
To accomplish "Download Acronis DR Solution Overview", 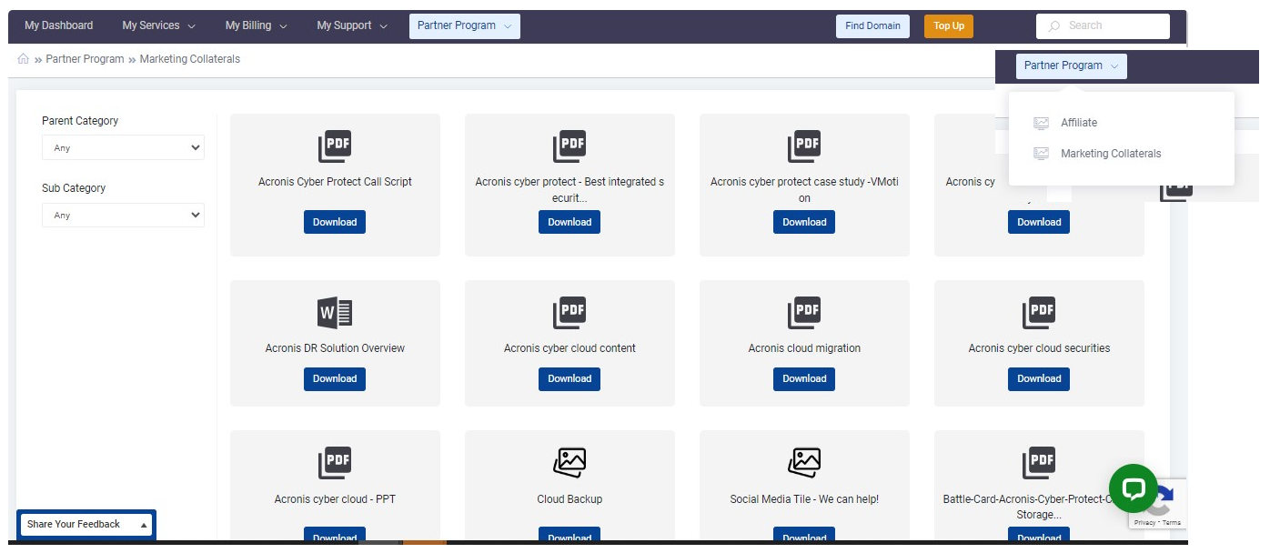I will (335, 378).
